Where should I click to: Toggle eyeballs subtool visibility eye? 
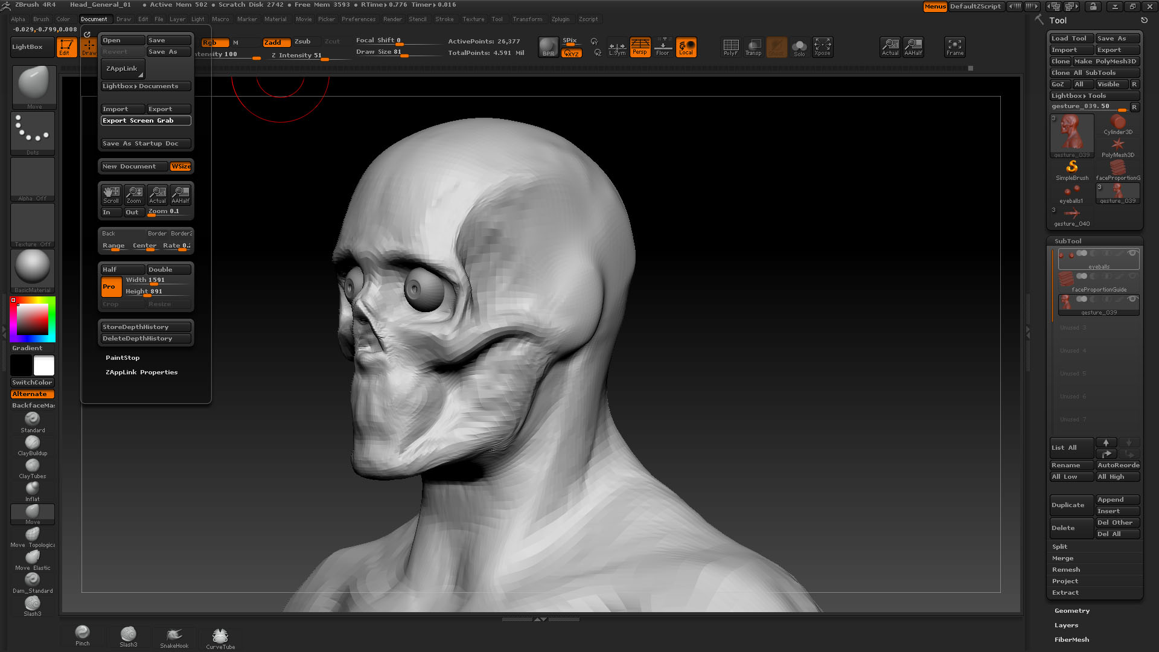(x=1132, y=254)
